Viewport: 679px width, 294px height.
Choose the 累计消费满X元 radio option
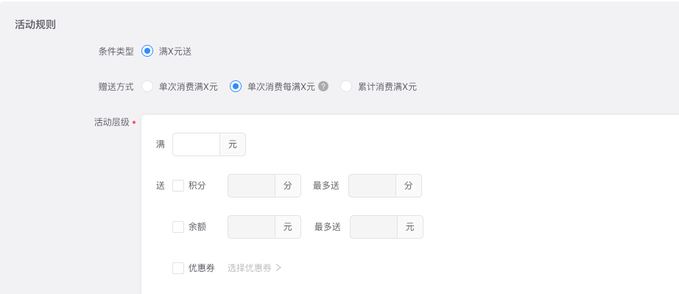(x=346, y=87)
